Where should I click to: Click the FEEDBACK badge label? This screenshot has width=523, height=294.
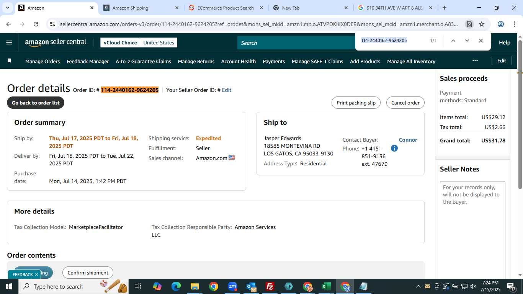23,274
